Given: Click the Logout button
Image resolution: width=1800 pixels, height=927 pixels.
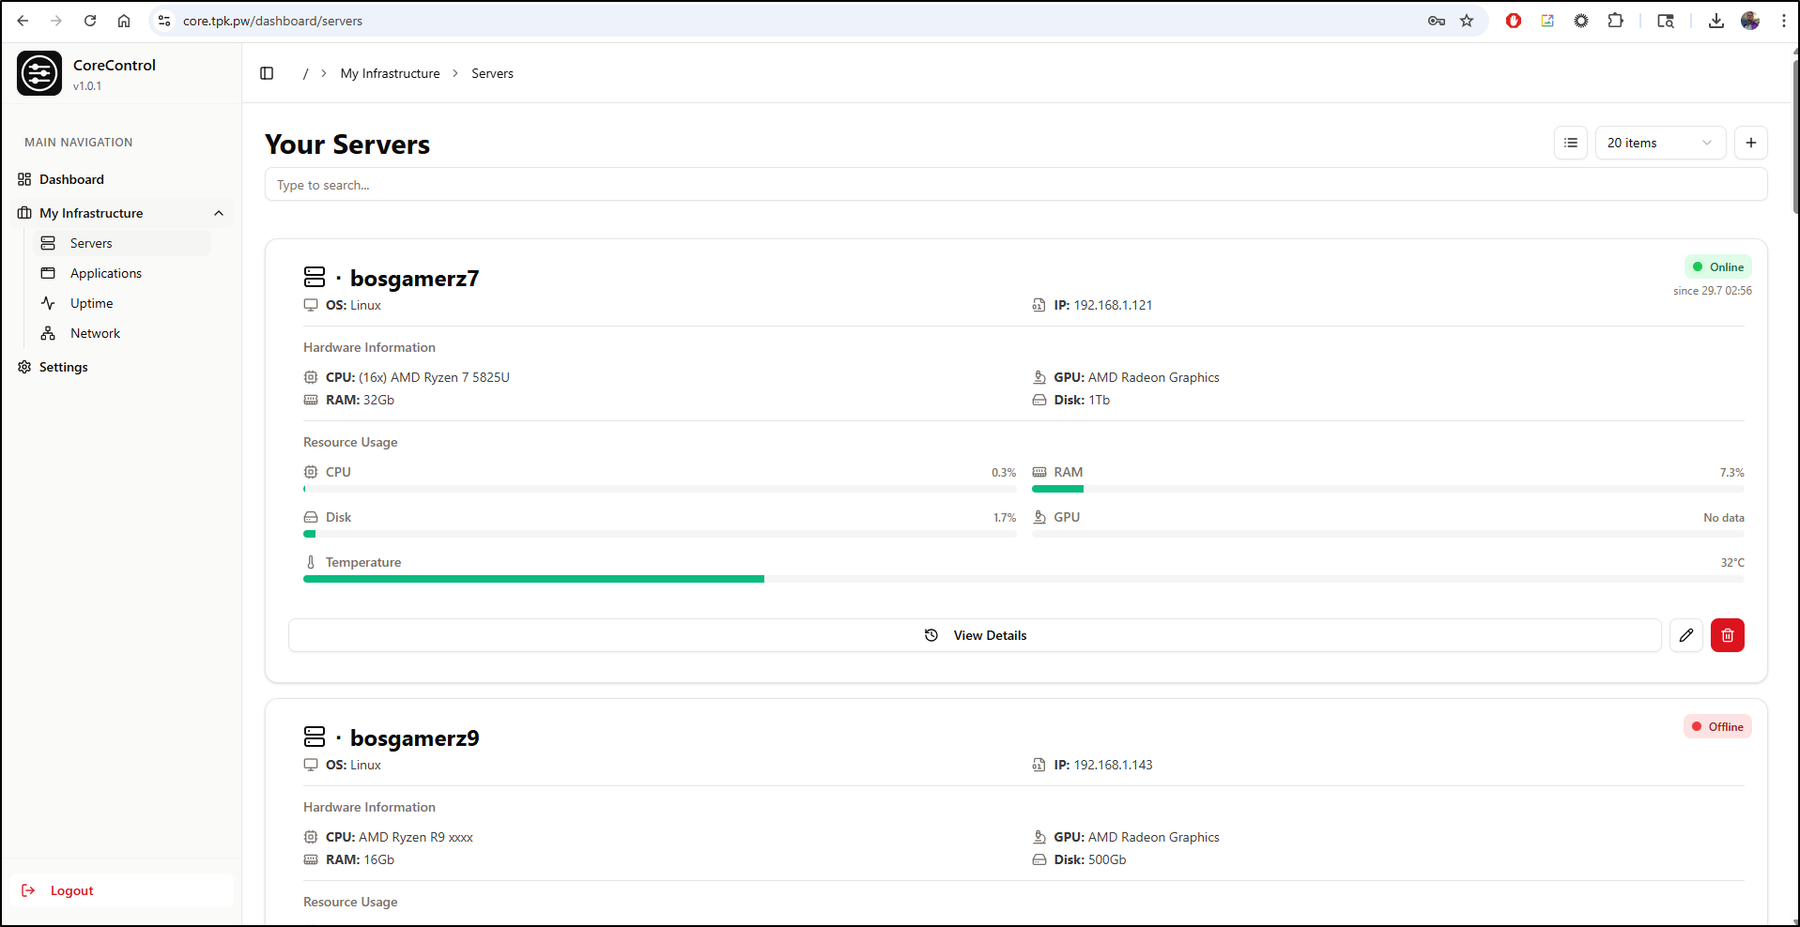Looking at the screenshot, I should point(122,890).
